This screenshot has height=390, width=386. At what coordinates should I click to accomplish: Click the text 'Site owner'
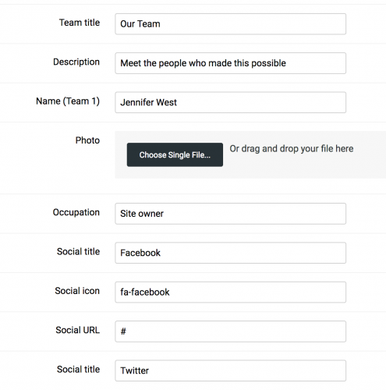[x=142, y=214]
